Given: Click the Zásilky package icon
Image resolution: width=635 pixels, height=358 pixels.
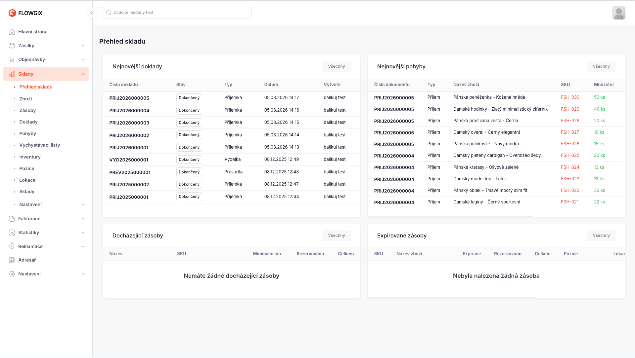Looking at the screenshot, I should [x=12, y=46].
